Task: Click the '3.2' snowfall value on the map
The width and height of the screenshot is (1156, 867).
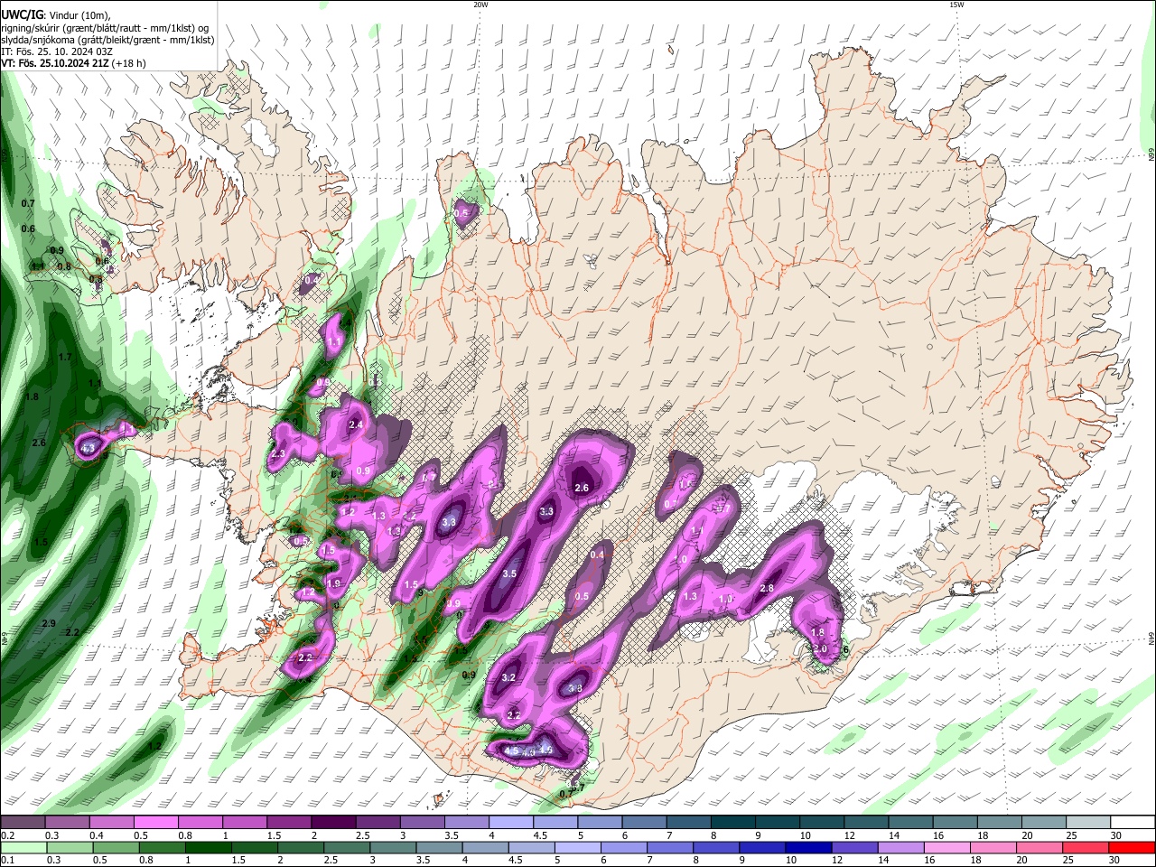Action: click(x=508, y=677)
